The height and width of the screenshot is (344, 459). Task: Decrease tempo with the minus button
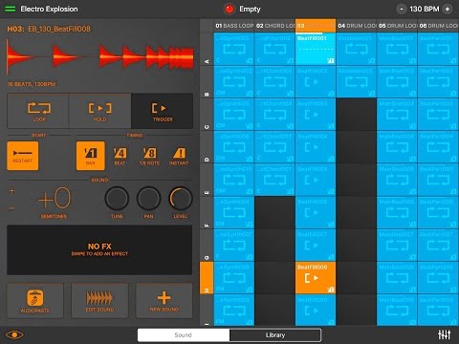pyautogui.click(x=402, y=9)
